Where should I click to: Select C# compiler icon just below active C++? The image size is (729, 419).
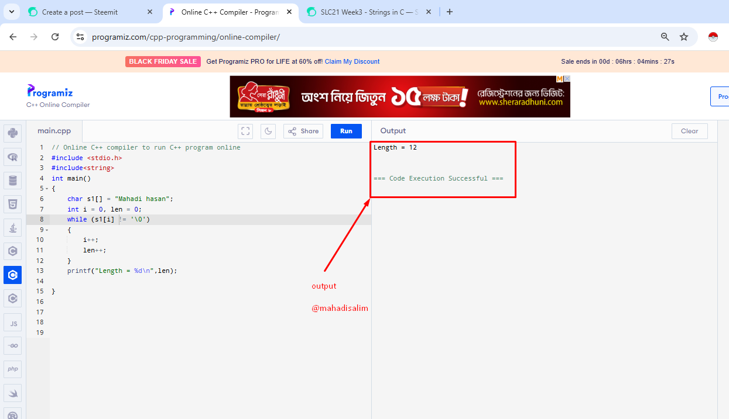tap(12, 299)
